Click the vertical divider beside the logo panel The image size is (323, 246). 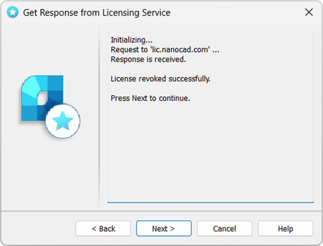99,117
